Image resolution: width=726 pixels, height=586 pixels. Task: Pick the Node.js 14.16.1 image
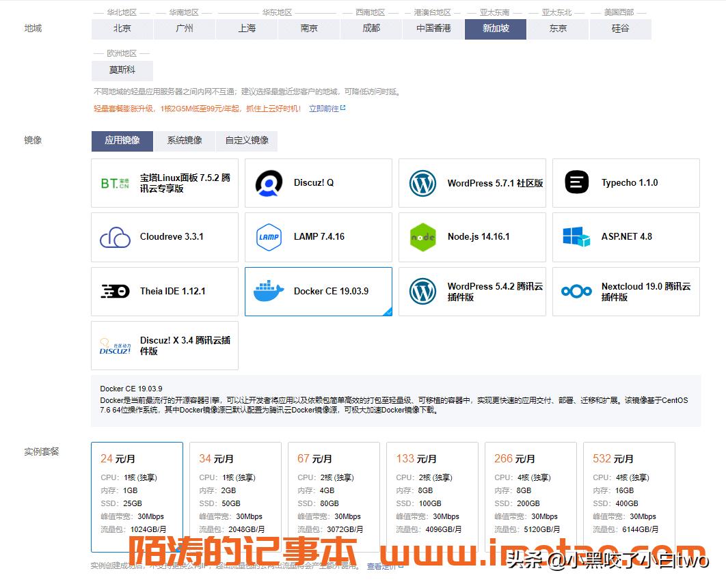click(472, 237)
